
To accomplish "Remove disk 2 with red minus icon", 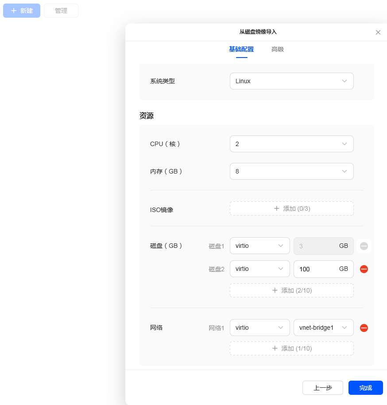I will click(x=364, y=269).
